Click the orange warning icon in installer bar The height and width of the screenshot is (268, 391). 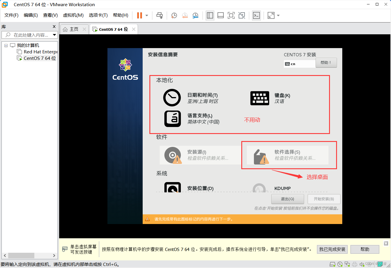[x=148, y=219]
